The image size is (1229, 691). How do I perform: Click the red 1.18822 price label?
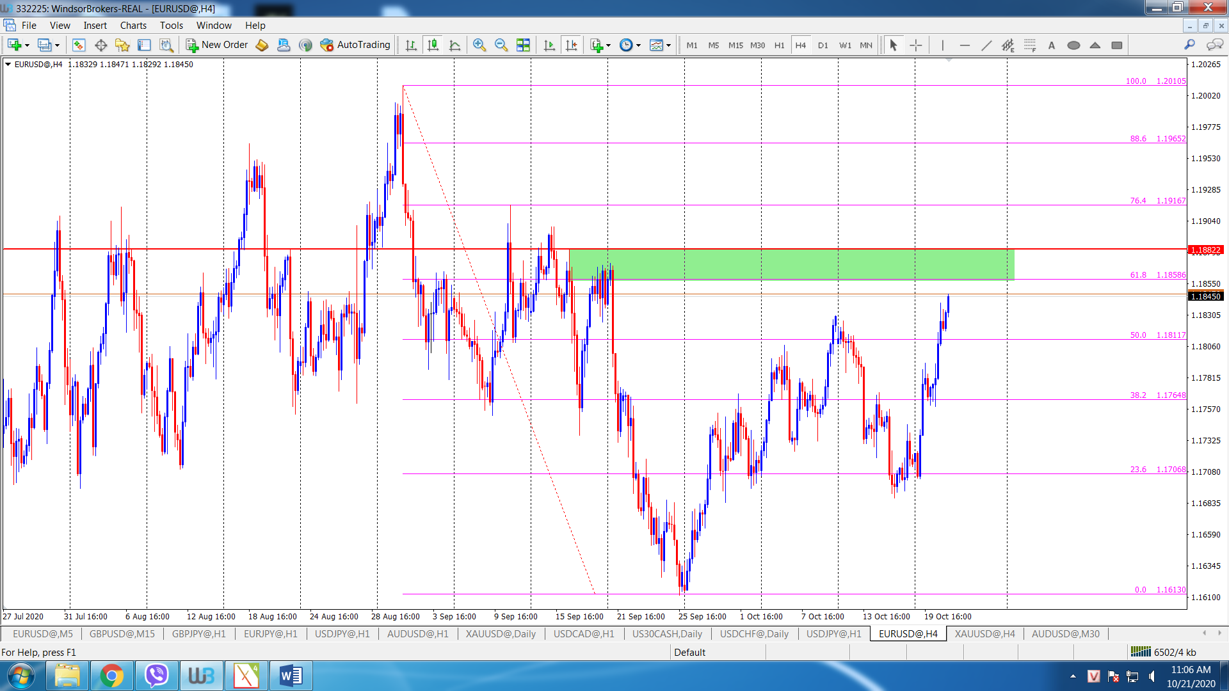pyautogui.click(x=1205, y=250)
